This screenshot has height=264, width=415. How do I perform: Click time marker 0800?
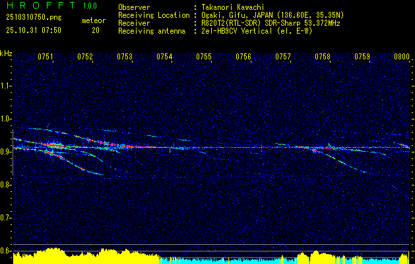pyautogui.click(x=402, y=57)
